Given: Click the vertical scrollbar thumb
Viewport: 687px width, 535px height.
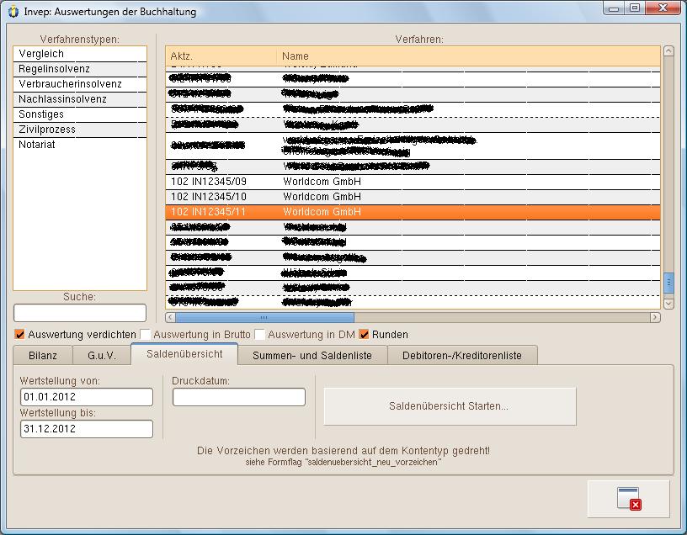Looking at the screenshot, I should [668, 283].
